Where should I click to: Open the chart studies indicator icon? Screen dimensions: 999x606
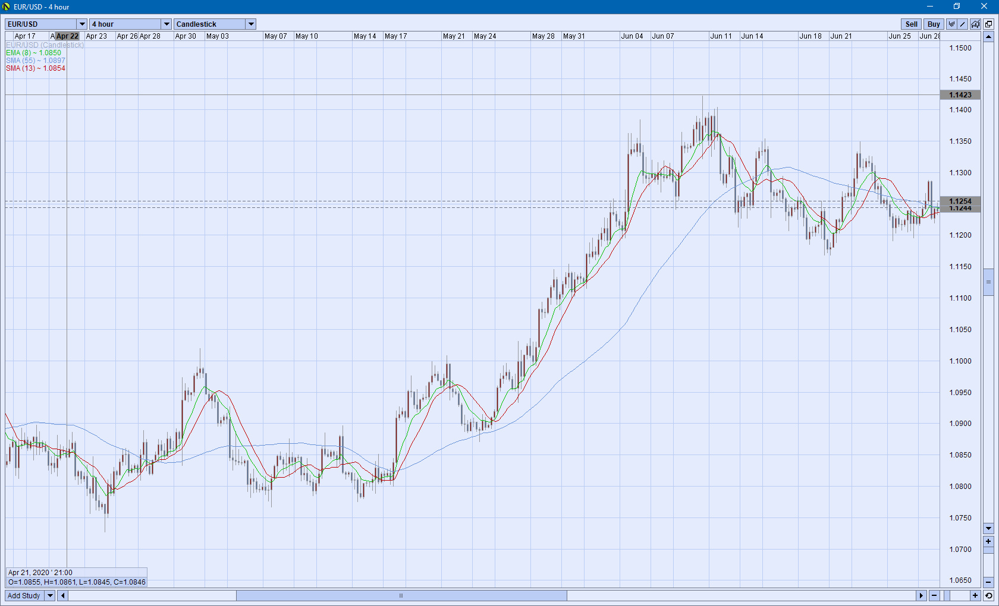(x=976, y=24)
